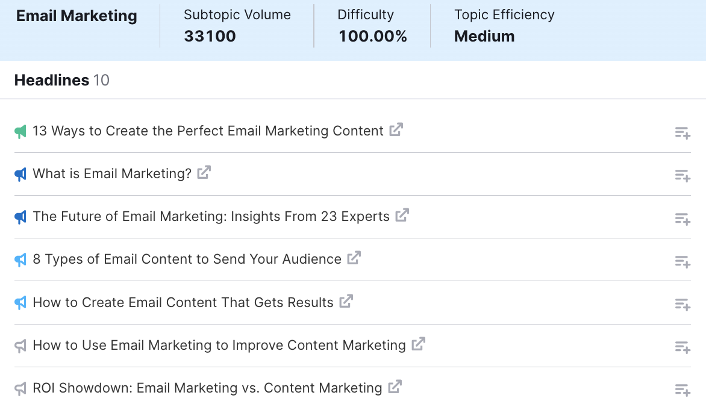Click the light blue megaphone beside "8 Types of Email Content"
The width and height of the screenshot is (706, 407).
(20, 259)
